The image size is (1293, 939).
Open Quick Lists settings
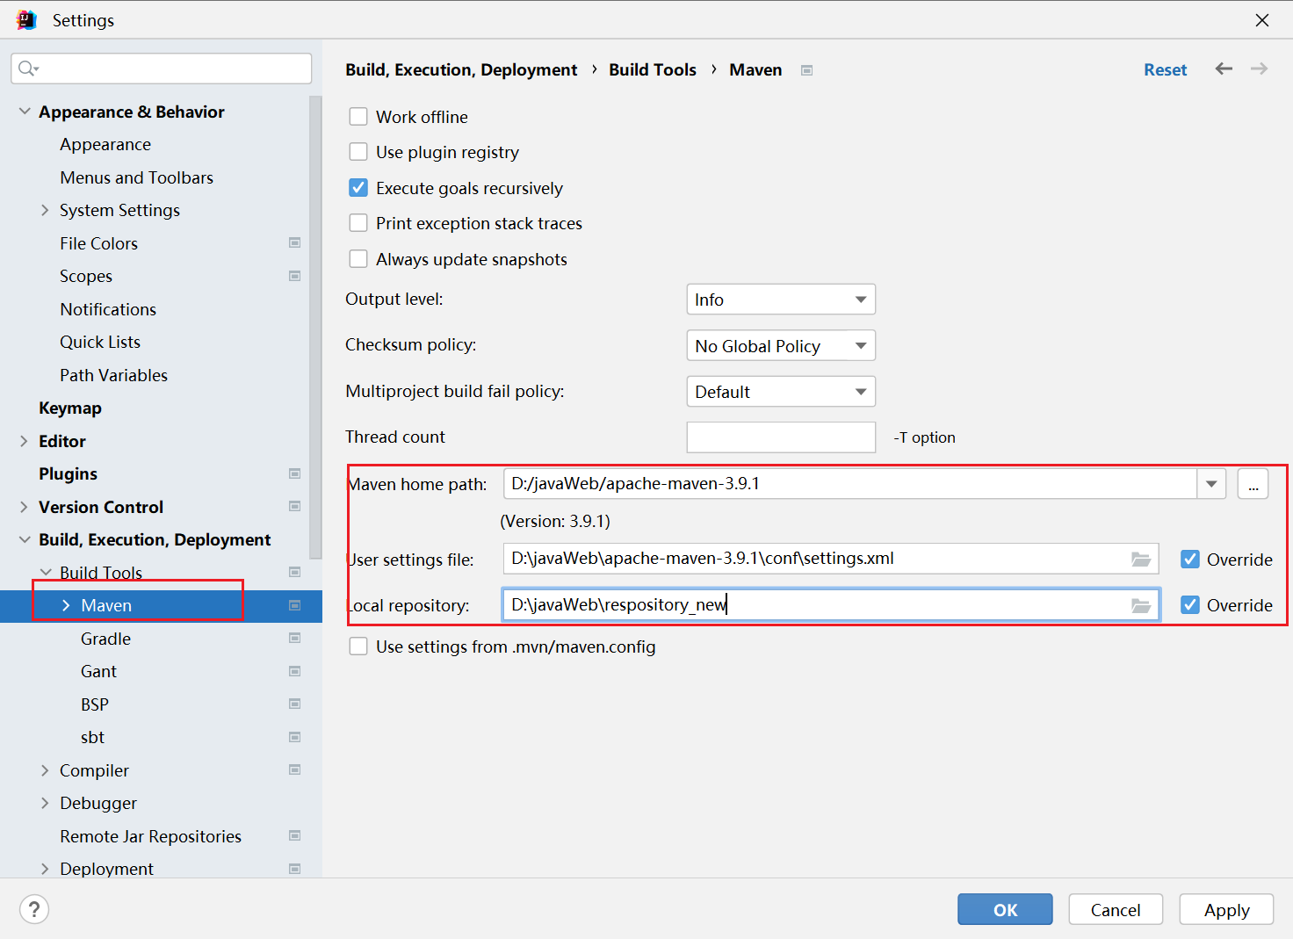click(100, 342)
